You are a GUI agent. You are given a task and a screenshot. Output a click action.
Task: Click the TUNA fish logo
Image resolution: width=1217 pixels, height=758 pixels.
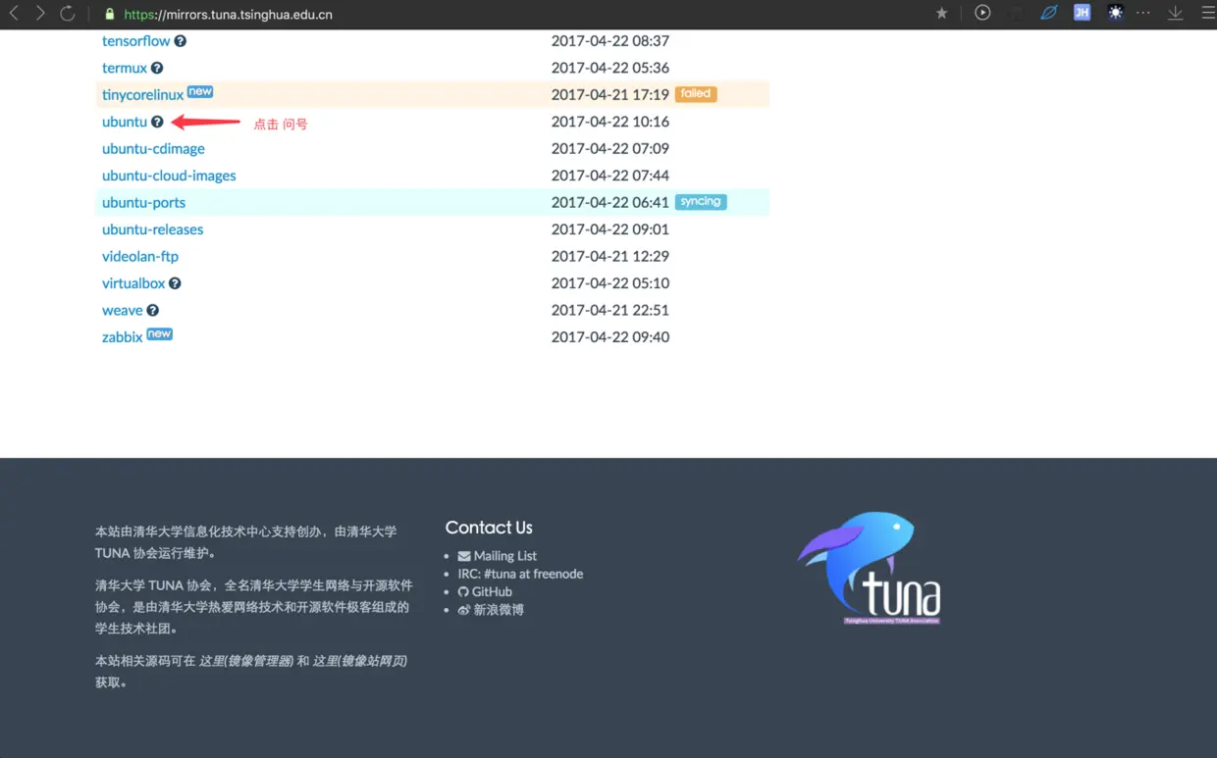(x=870, y=568)
